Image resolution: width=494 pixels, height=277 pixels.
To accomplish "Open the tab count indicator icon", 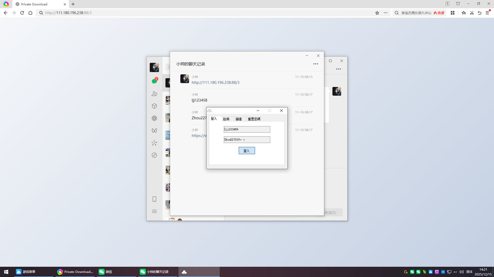I will [447, 3].
